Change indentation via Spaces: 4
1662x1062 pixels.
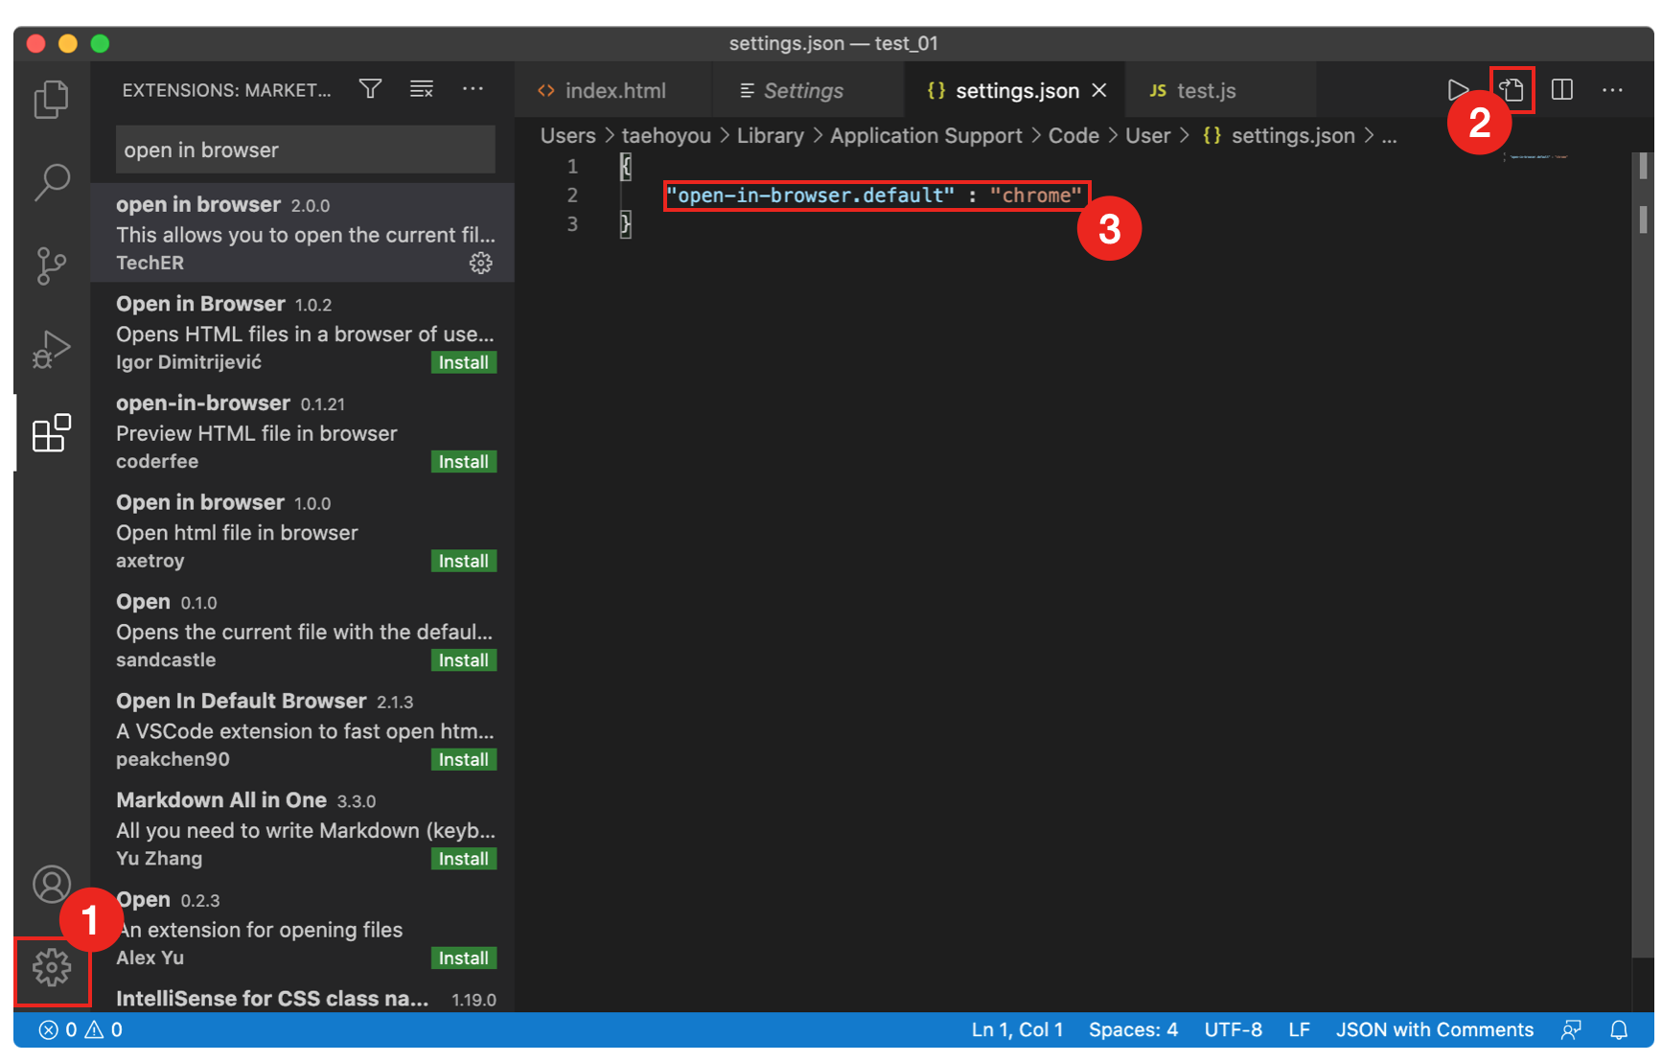tap(1133, 1029)
